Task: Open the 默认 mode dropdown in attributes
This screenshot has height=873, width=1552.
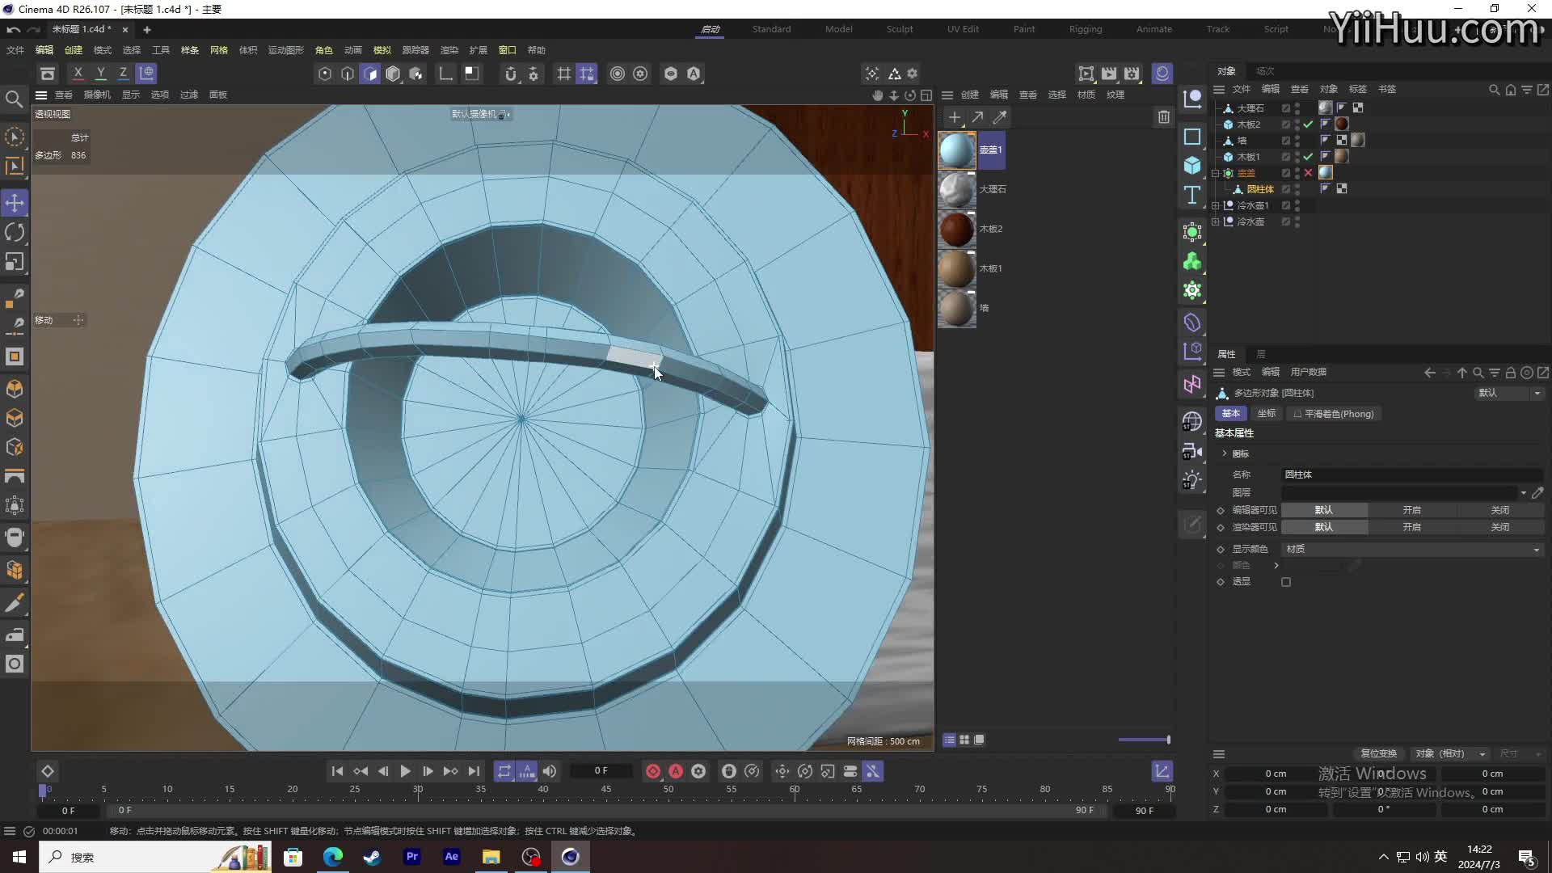Action: pos(1508,393)
